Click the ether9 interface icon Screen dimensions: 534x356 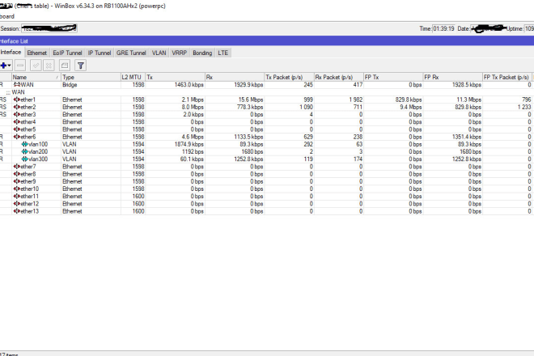coord(17,181)
